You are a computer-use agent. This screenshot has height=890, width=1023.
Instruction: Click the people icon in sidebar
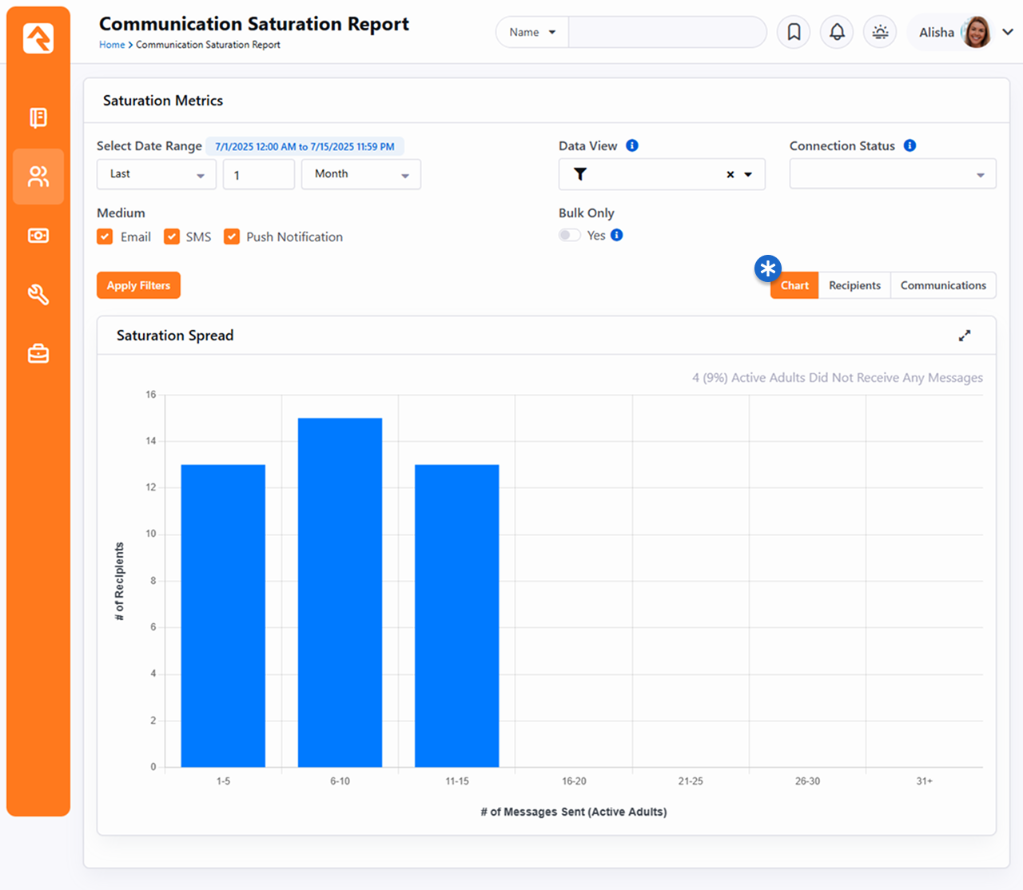(x=38, y=177)
